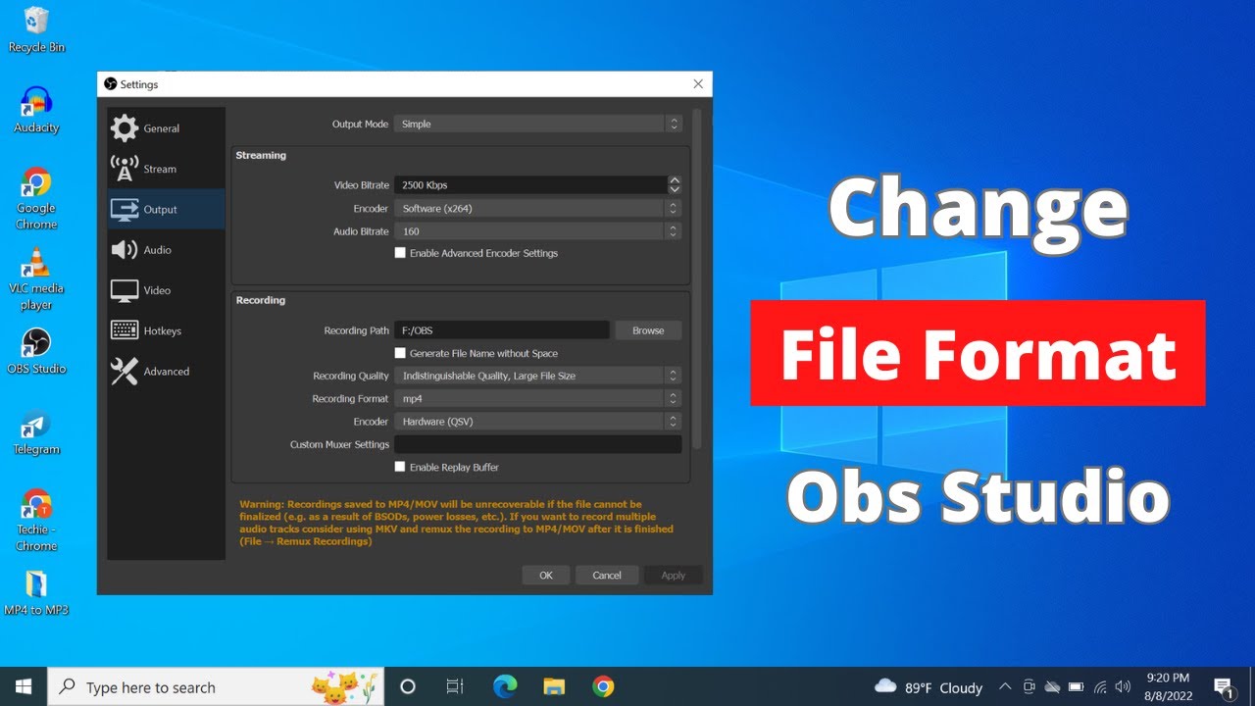Viewport: 1255px width, 706px height.
Task: Close the Settings dialog
Action: tap(698, 84)
